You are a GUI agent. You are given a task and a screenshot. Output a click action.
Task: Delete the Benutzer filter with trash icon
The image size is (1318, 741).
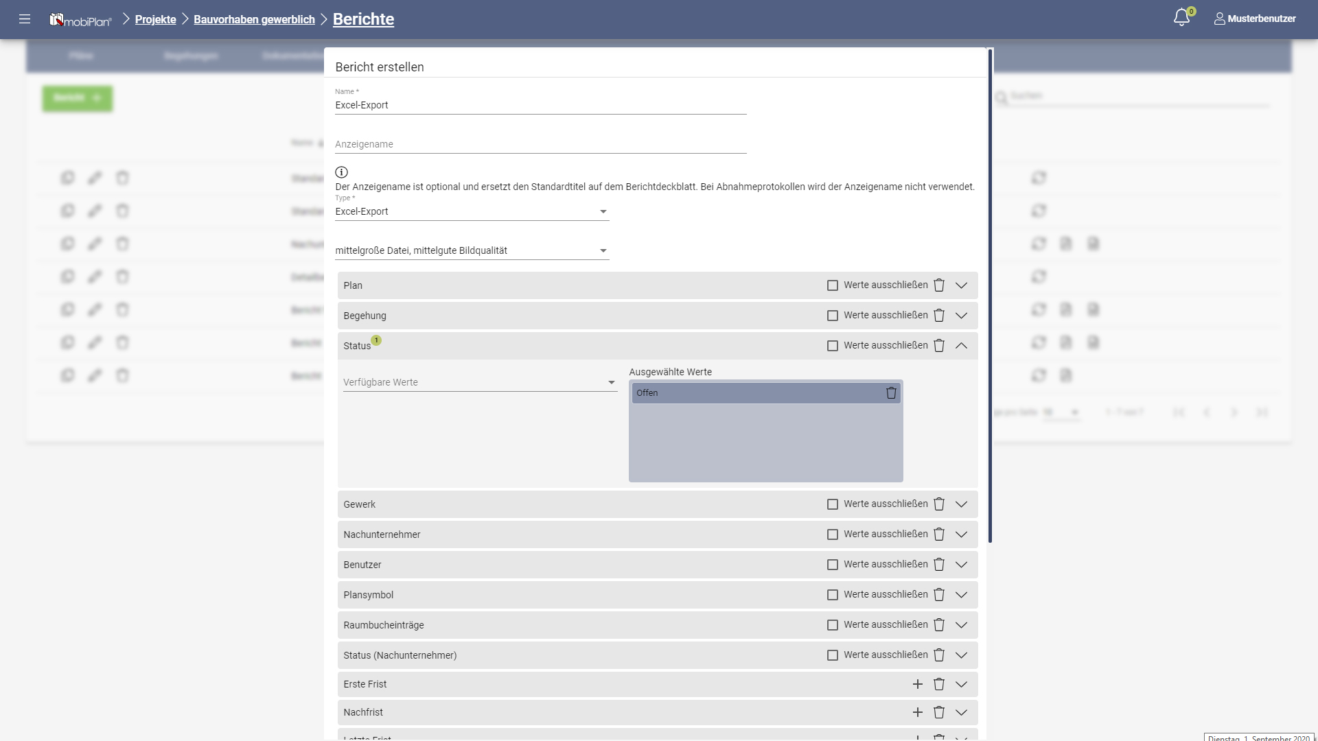[x=939, y=565]
